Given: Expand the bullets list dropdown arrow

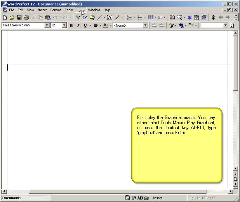Looking at the screenshot, I should pos(145,17).
